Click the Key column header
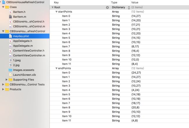The width and height of the screenshot is (189, 128). [x=56, y=3]
